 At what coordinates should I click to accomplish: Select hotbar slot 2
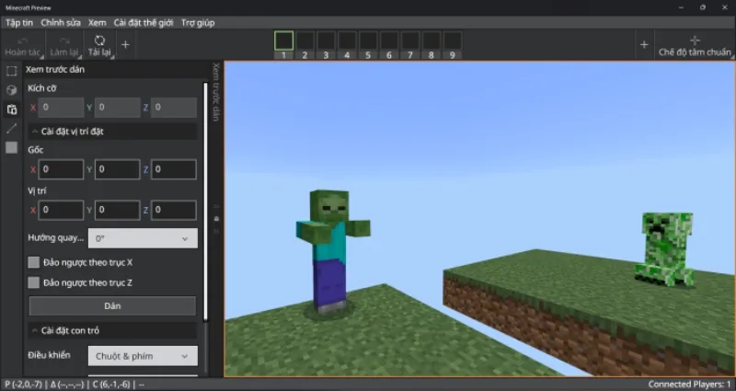click(305, 40)
